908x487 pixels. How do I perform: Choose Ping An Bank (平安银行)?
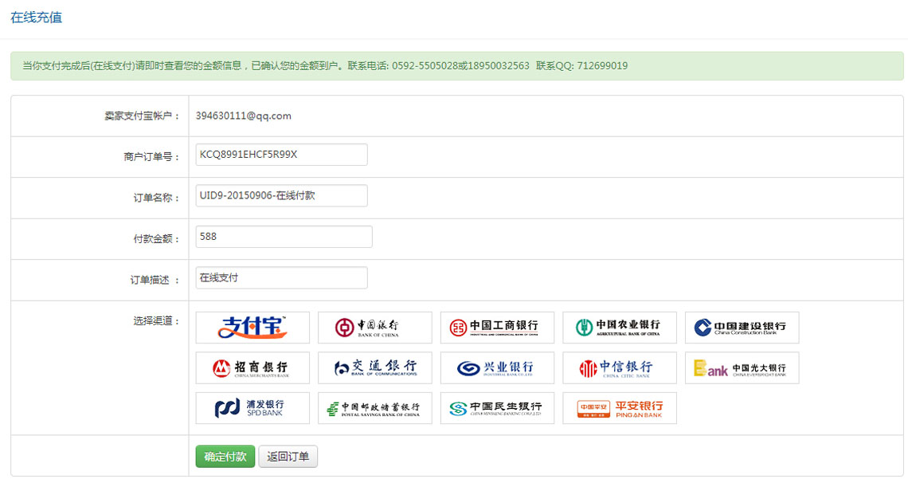pyautogui.click(x=619, y=408)
